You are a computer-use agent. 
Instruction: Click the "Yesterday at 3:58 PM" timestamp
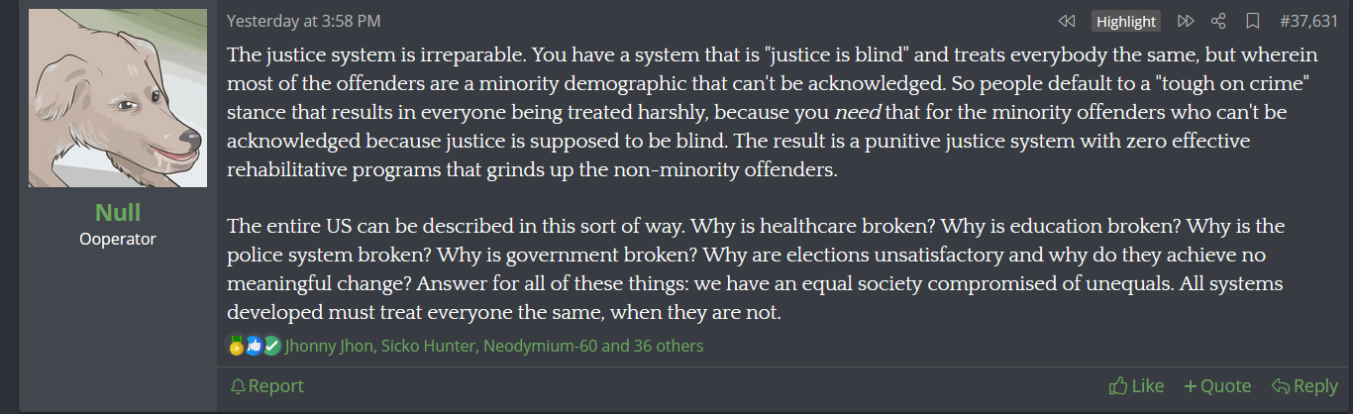click(x=303, y=21)
